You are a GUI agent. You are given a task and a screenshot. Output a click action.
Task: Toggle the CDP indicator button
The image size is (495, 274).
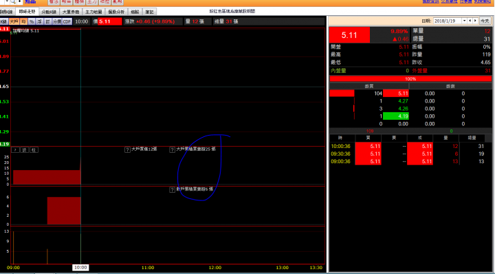click(x=67, y=21)
